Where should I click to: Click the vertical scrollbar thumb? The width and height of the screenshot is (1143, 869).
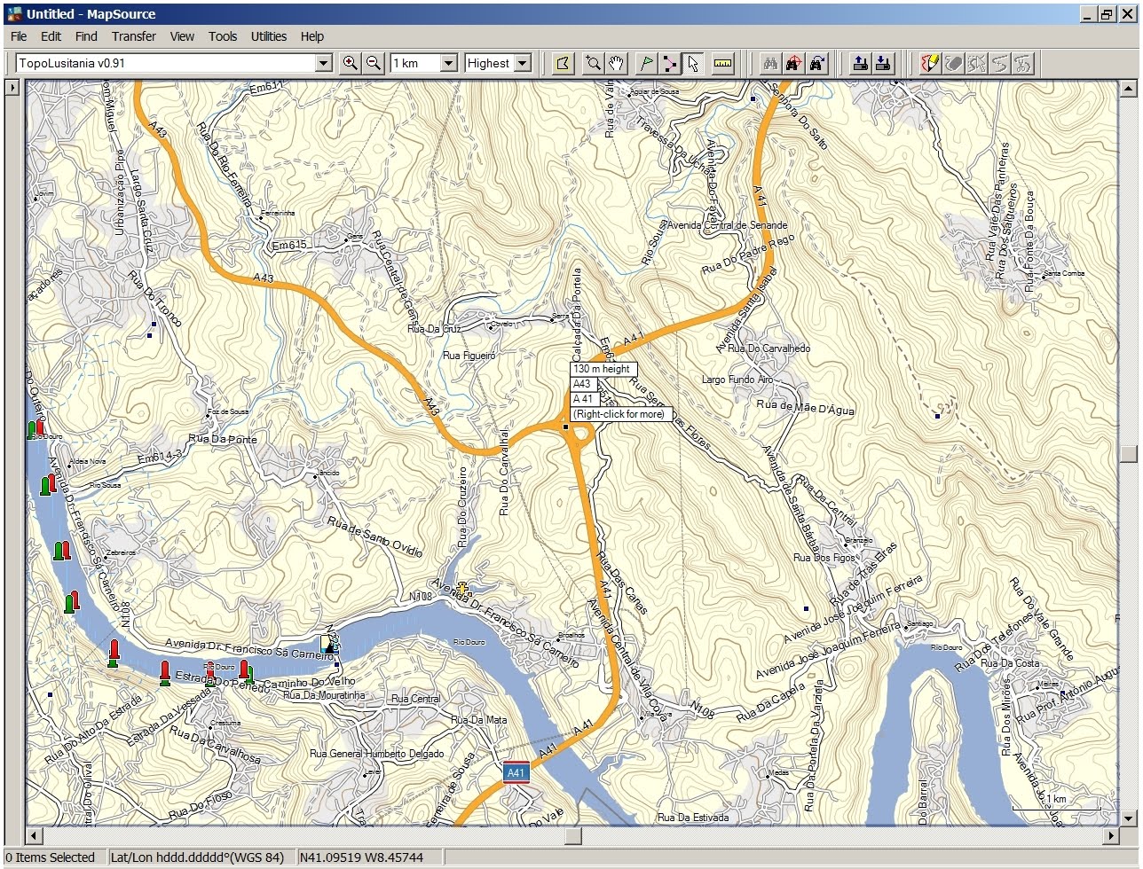pos(1129,453)
